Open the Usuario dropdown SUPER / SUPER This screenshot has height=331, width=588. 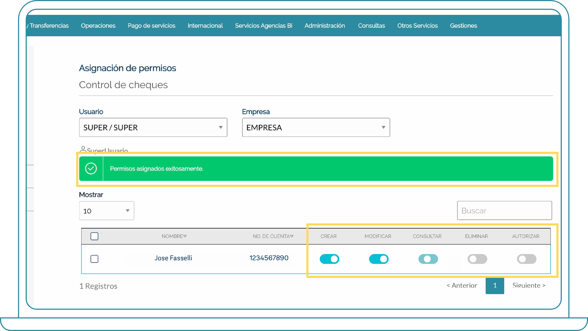(153, 127)
